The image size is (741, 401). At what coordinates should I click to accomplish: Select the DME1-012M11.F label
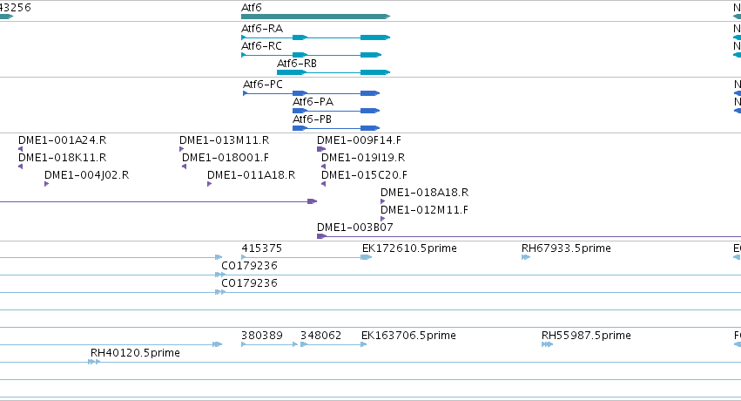pos(424,210)
